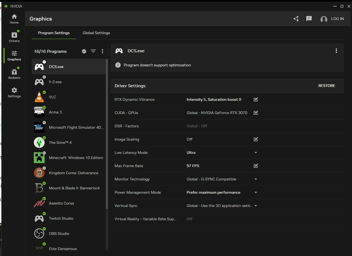Screen dimensions: 352x256
Task: Open the Home section in sidebar
Action: (14, 19)
